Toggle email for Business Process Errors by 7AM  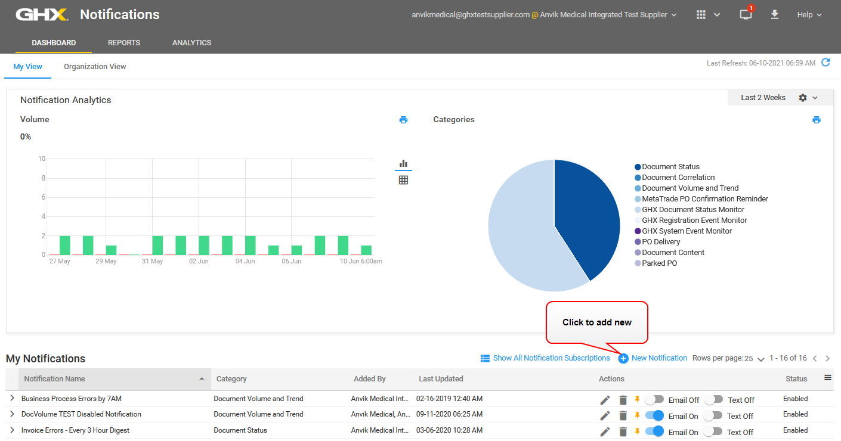point(654,399)
